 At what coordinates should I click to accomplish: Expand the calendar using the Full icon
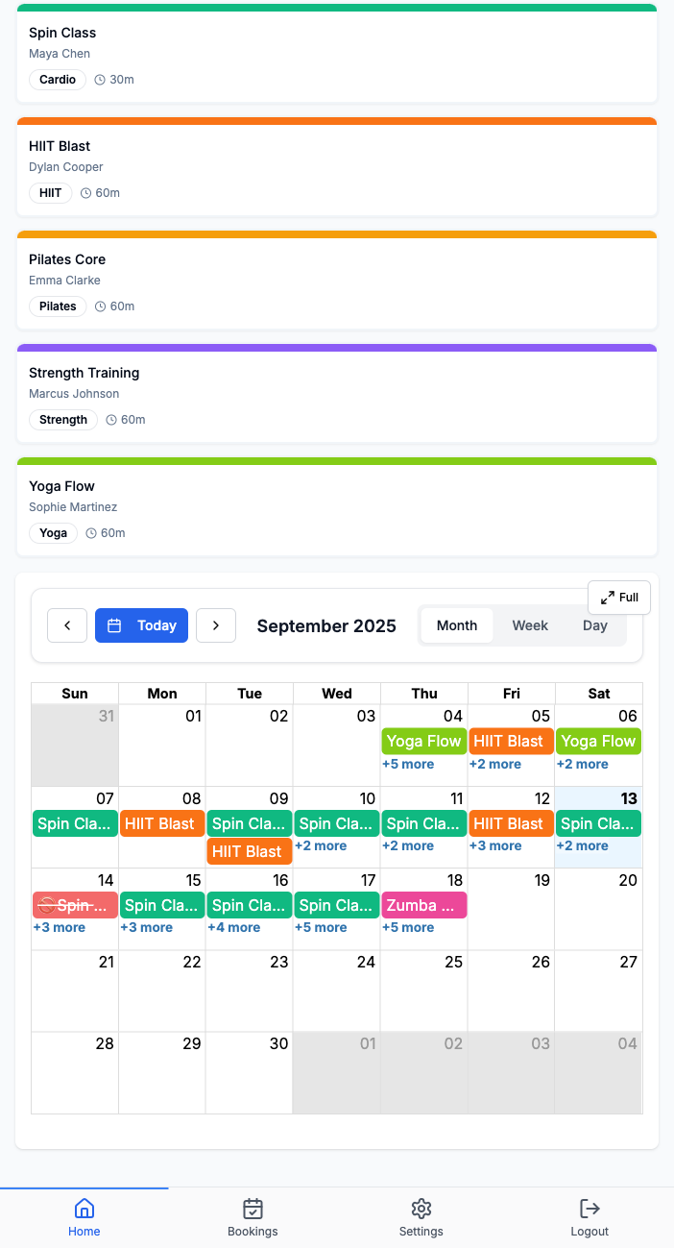tap(608, 597)
